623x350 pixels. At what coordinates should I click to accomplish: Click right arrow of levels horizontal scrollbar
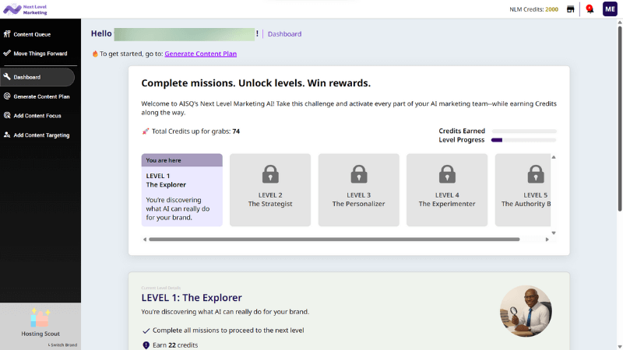tap(547, 240)
